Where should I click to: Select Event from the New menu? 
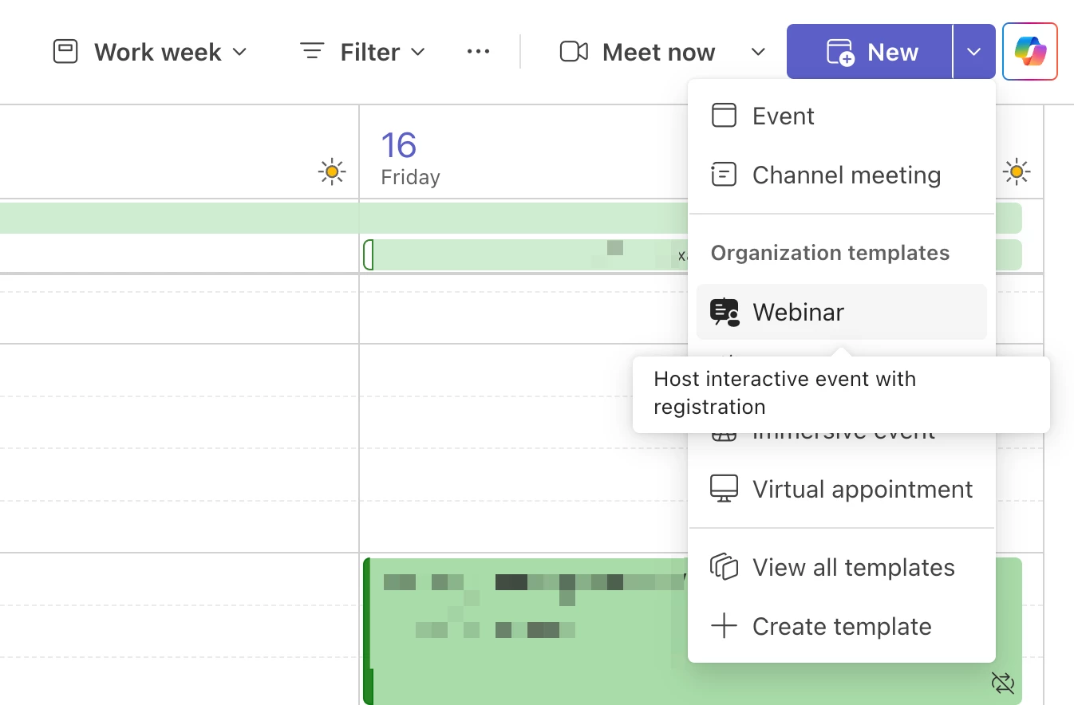[x=783, y=116]
